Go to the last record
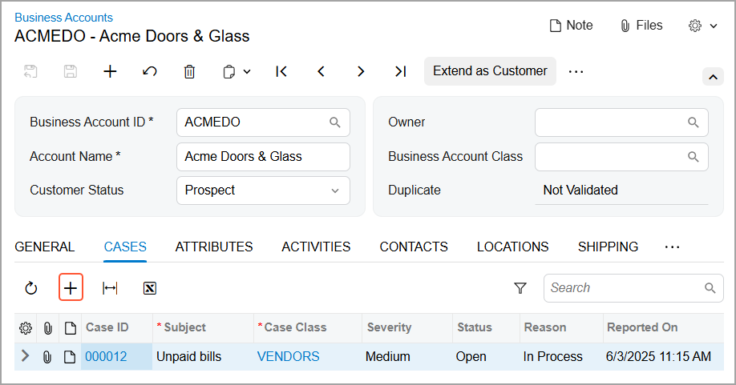Viewport: 736px width, 385px height. coord(401,71)
